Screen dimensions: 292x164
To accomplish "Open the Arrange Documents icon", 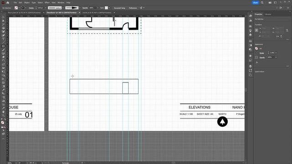I will (x=270, y=3).
